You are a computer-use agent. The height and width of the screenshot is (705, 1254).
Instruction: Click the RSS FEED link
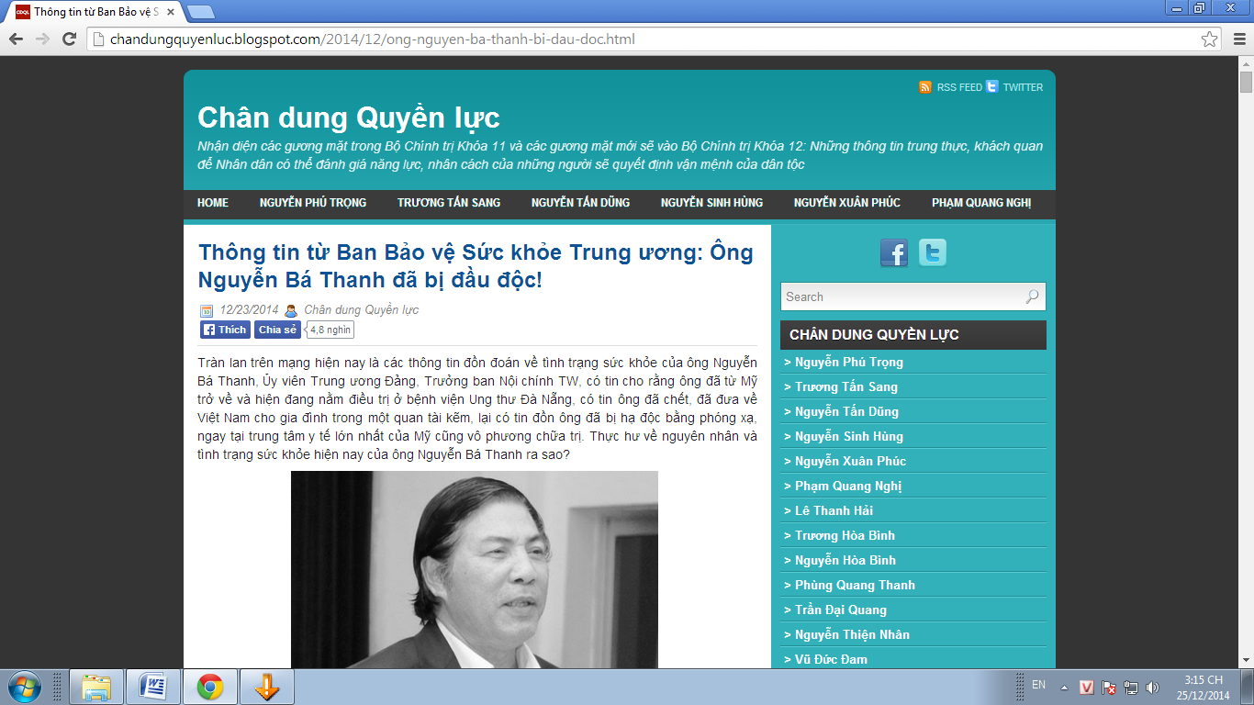(959, 87)
